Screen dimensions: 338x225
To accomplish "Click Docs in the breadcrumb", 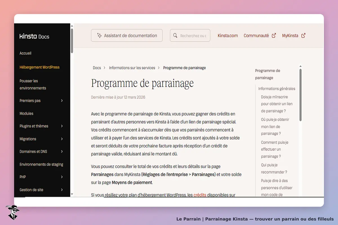I will click(x=97, y=68).
